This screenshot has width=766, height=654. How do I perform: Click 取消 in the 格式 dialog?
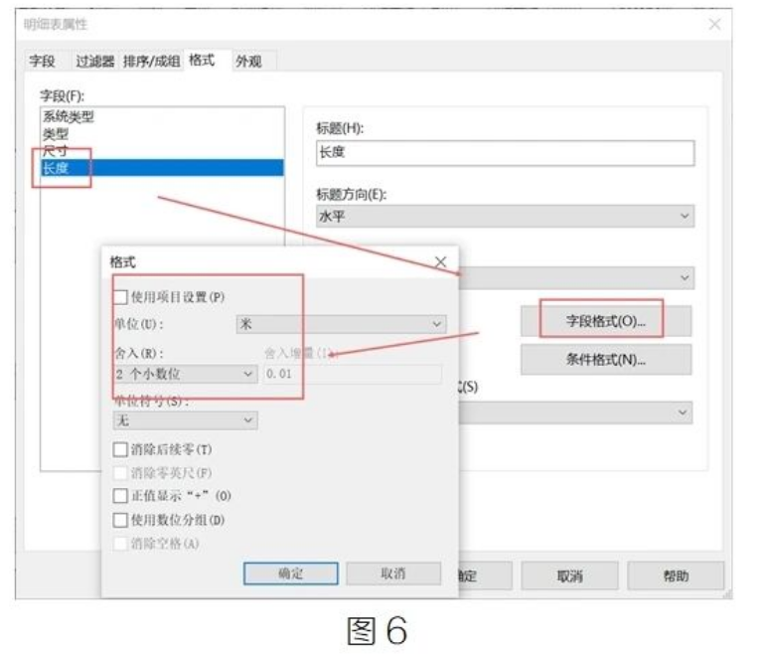point(393,573)
